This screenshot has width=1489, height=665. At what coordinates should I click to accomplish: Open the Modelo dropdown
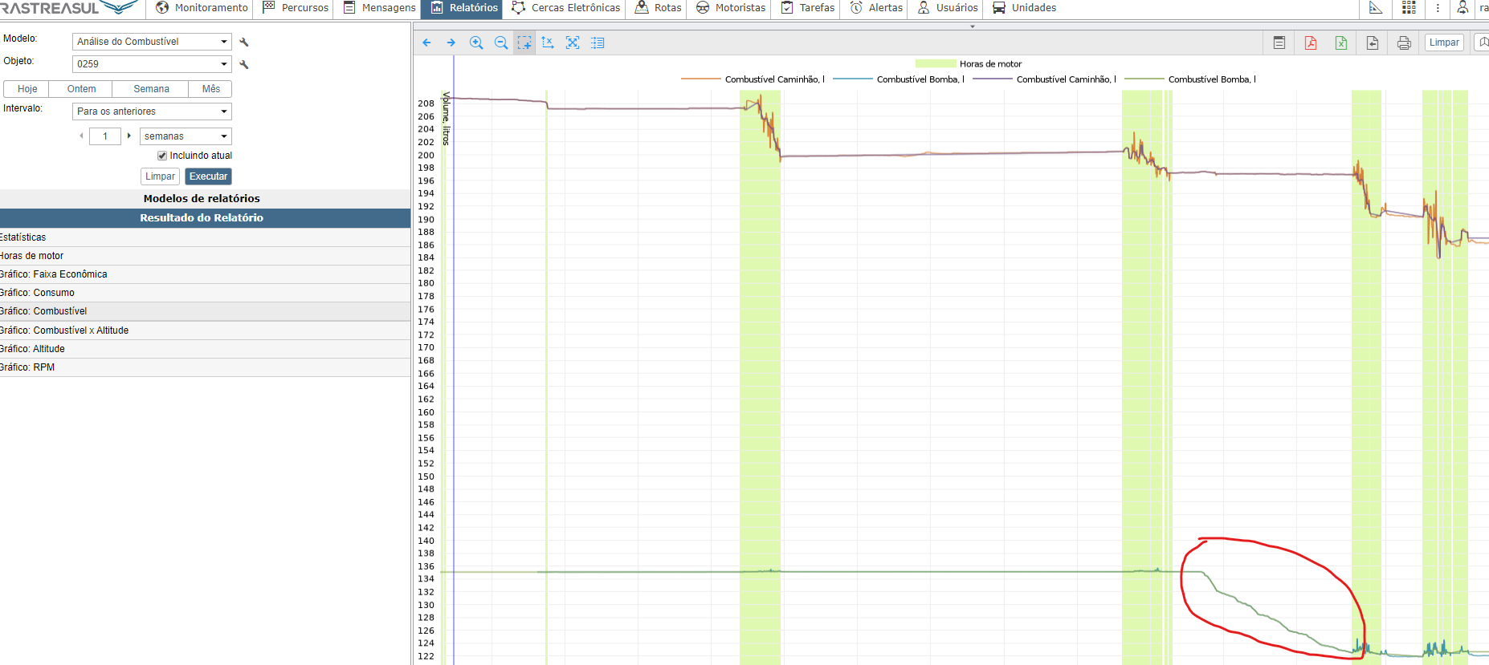coord(152,42)
